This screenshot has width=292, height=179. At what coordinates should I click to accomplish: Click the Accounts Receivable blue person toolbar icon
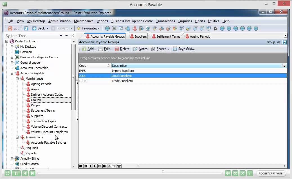click(127, 28)
